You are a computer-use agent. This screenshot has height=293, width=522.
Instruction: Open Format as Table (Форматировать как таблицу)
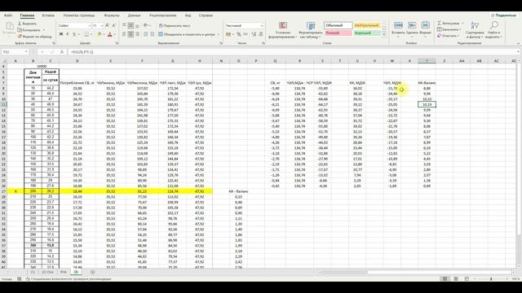pyautogui.click(x=311, y=30)
